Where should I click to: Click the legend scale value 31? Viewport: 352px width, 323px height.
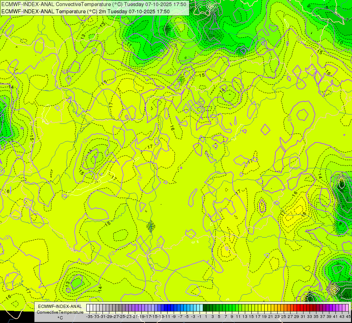click(x=303, y=317)
